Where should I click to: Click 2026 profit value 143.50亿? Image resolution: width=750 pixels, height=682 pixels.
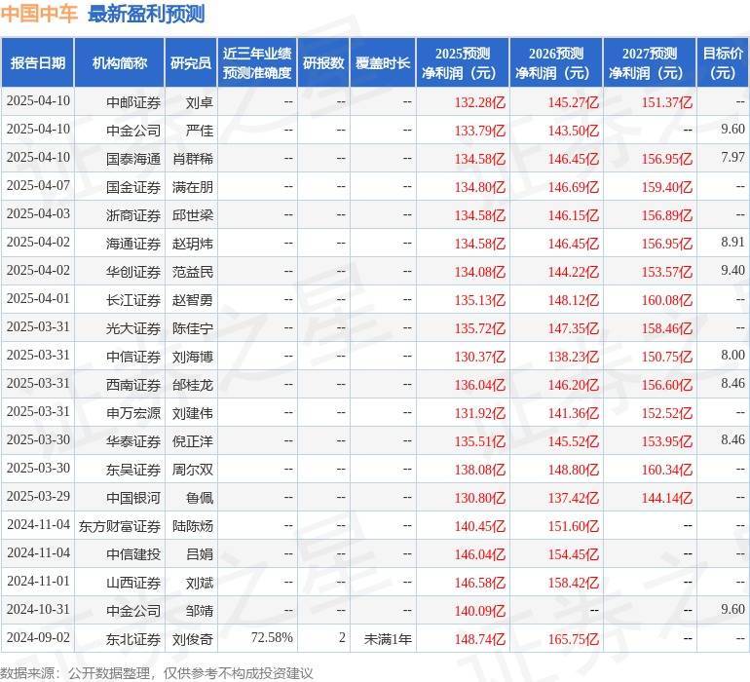click(574, 131)
